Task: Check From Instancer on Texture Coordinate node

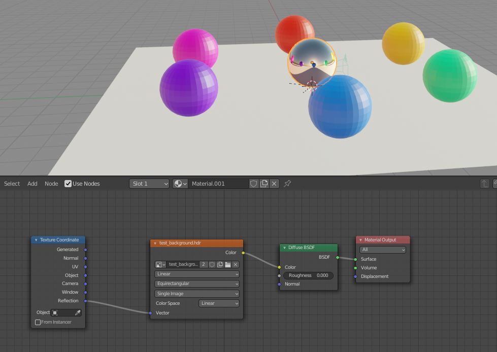Action: pyautogui.click(x=38, y=322)
